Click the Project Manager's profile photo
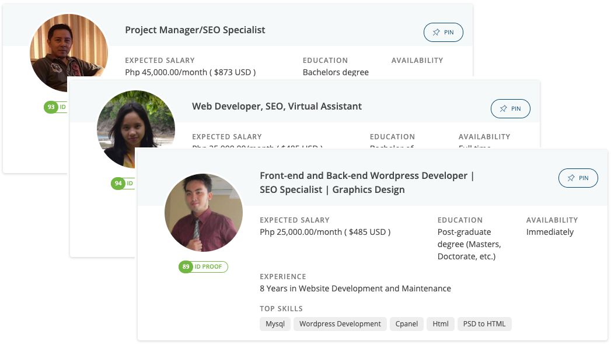Image resolution: width=611 pixels, height=345 pixels. point(68,52)
